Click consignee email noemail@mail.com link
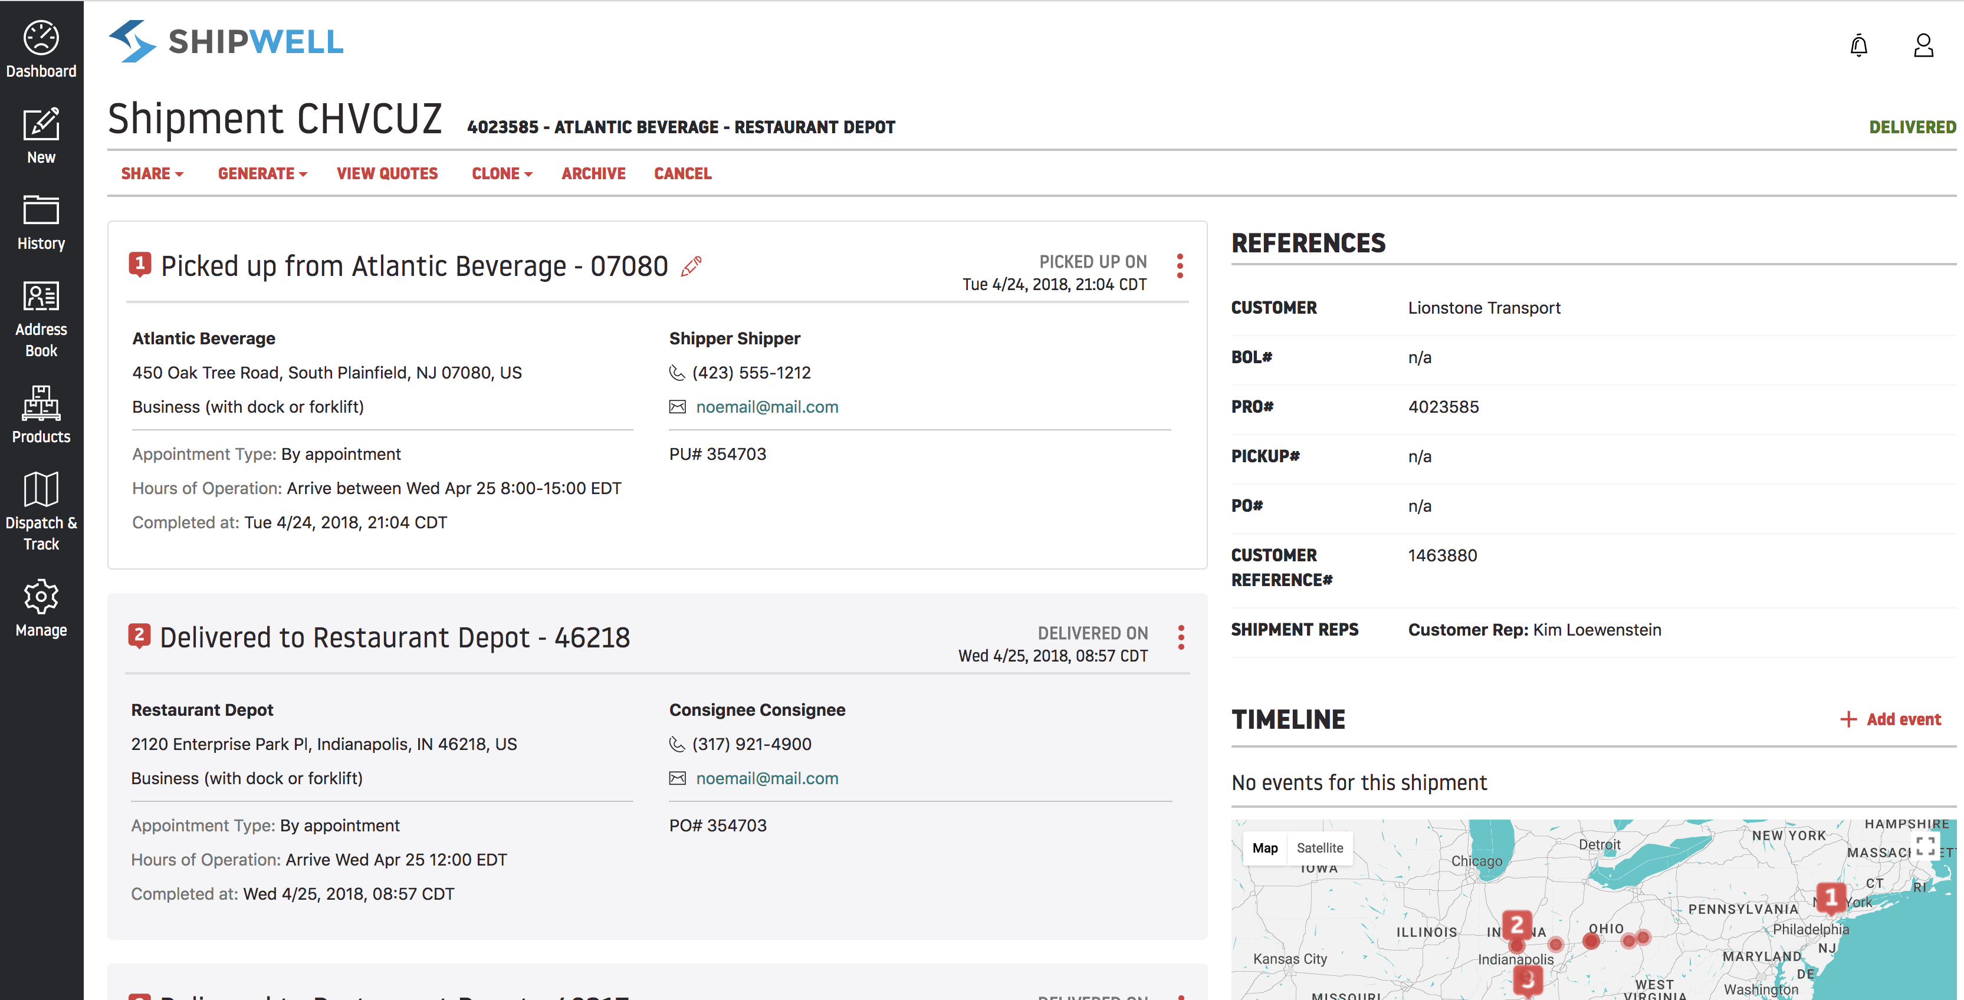Viewport: 1964px width, 1000px height. 767,778
